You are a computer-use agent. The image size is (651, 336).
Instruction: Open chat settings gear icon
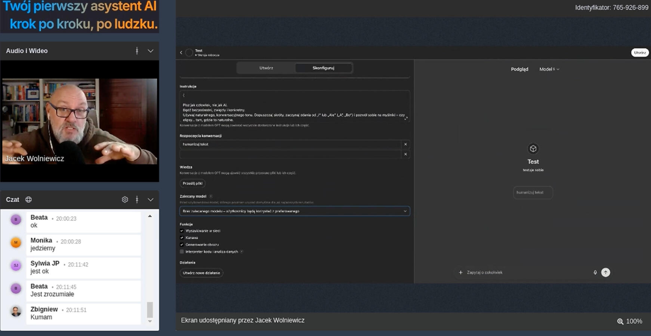[125, 200]
